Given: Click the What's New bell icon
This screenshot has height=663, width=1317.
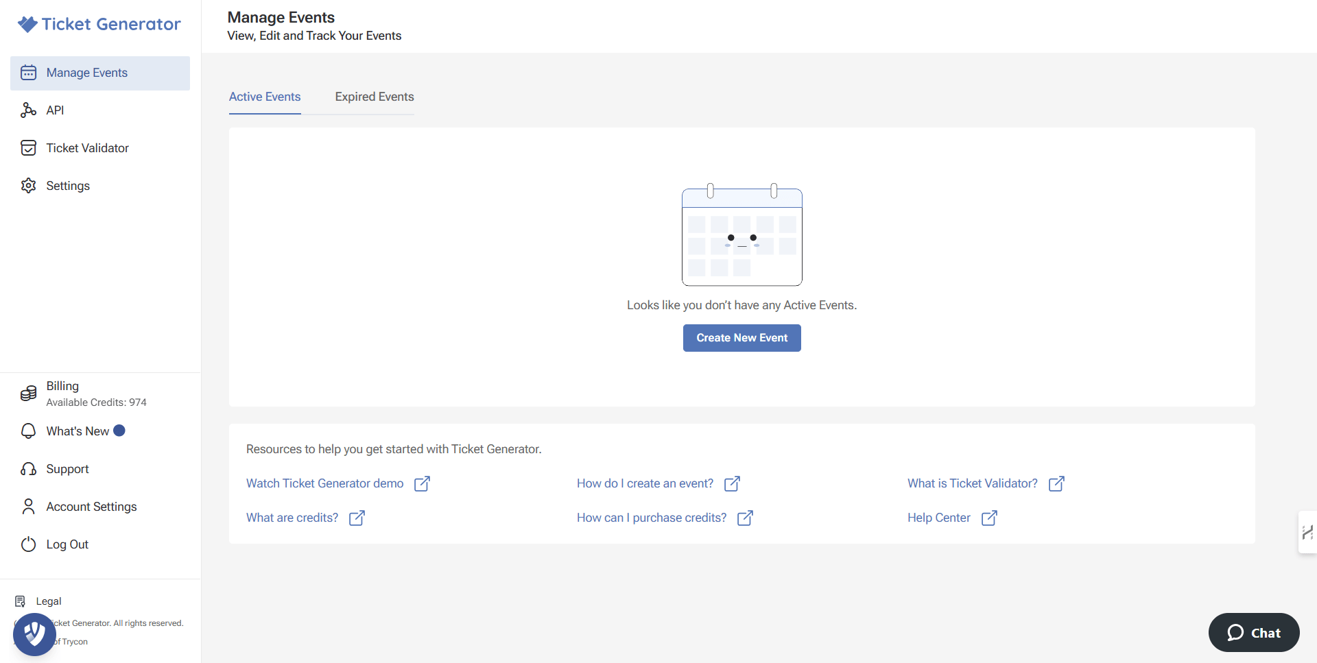Looking at the screenshot, I should tap(29, 431).
